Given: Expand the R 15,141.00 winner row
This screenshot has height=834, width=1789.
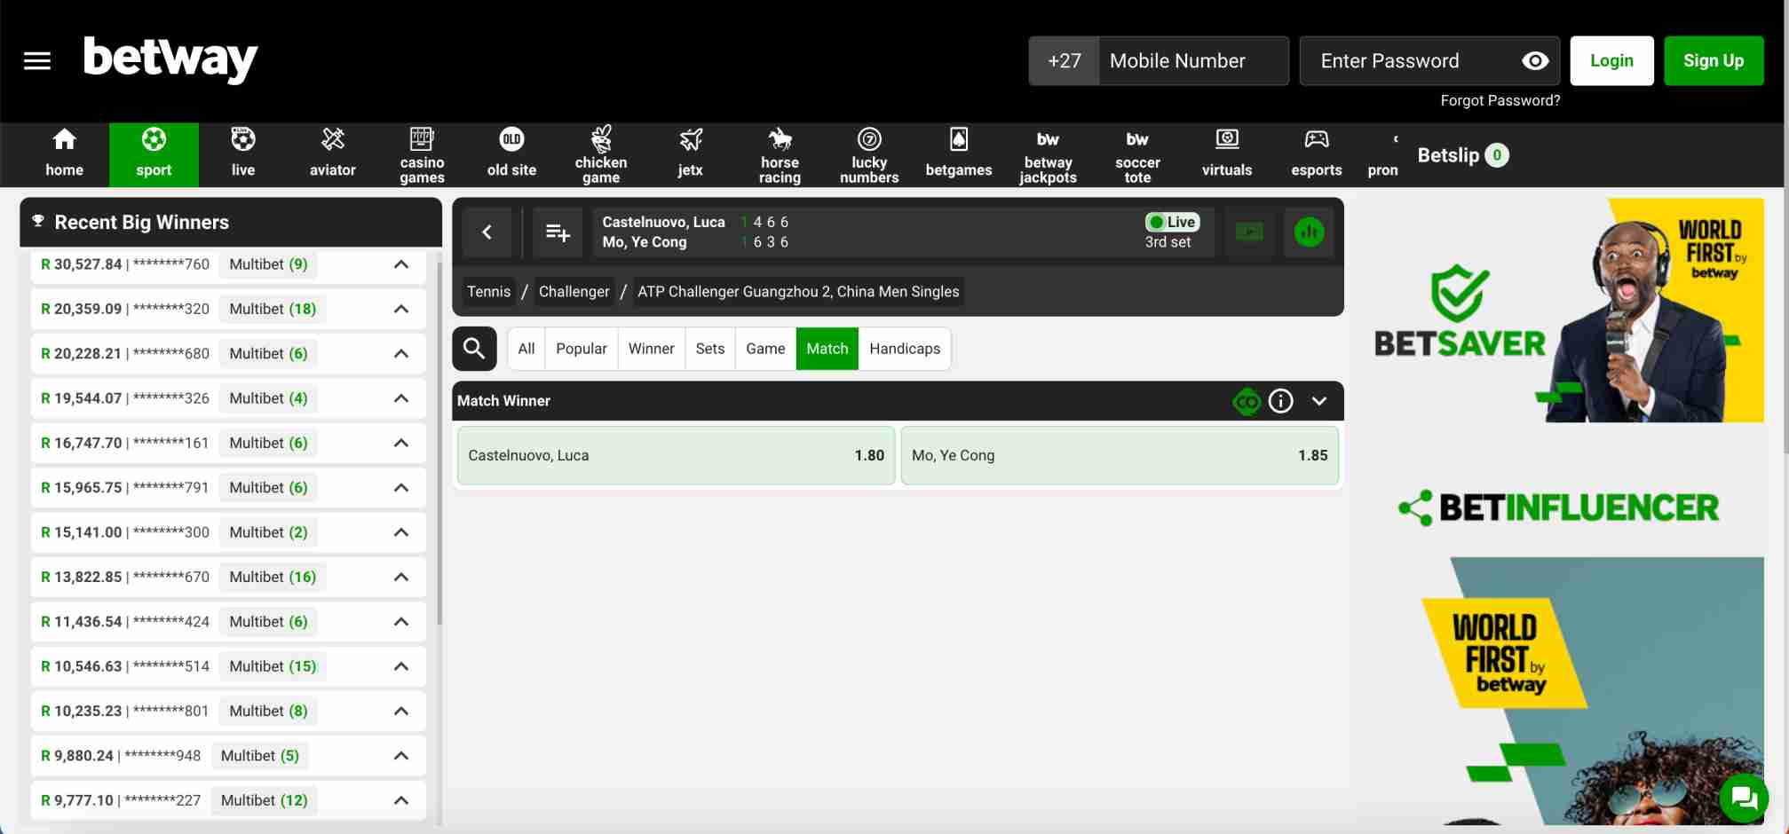Looking at the screenshot, I should (x=401, y=532).
